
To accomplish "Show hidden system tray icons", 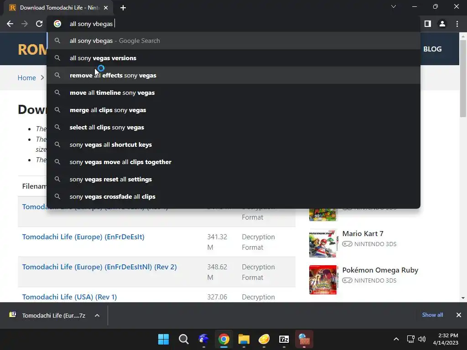I will (396, 339).
